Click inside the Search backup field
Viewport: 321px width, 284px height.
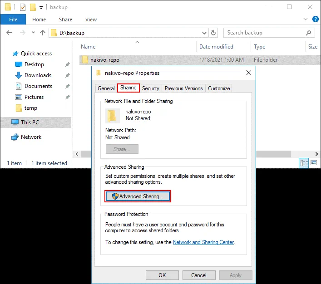[263, 33]
